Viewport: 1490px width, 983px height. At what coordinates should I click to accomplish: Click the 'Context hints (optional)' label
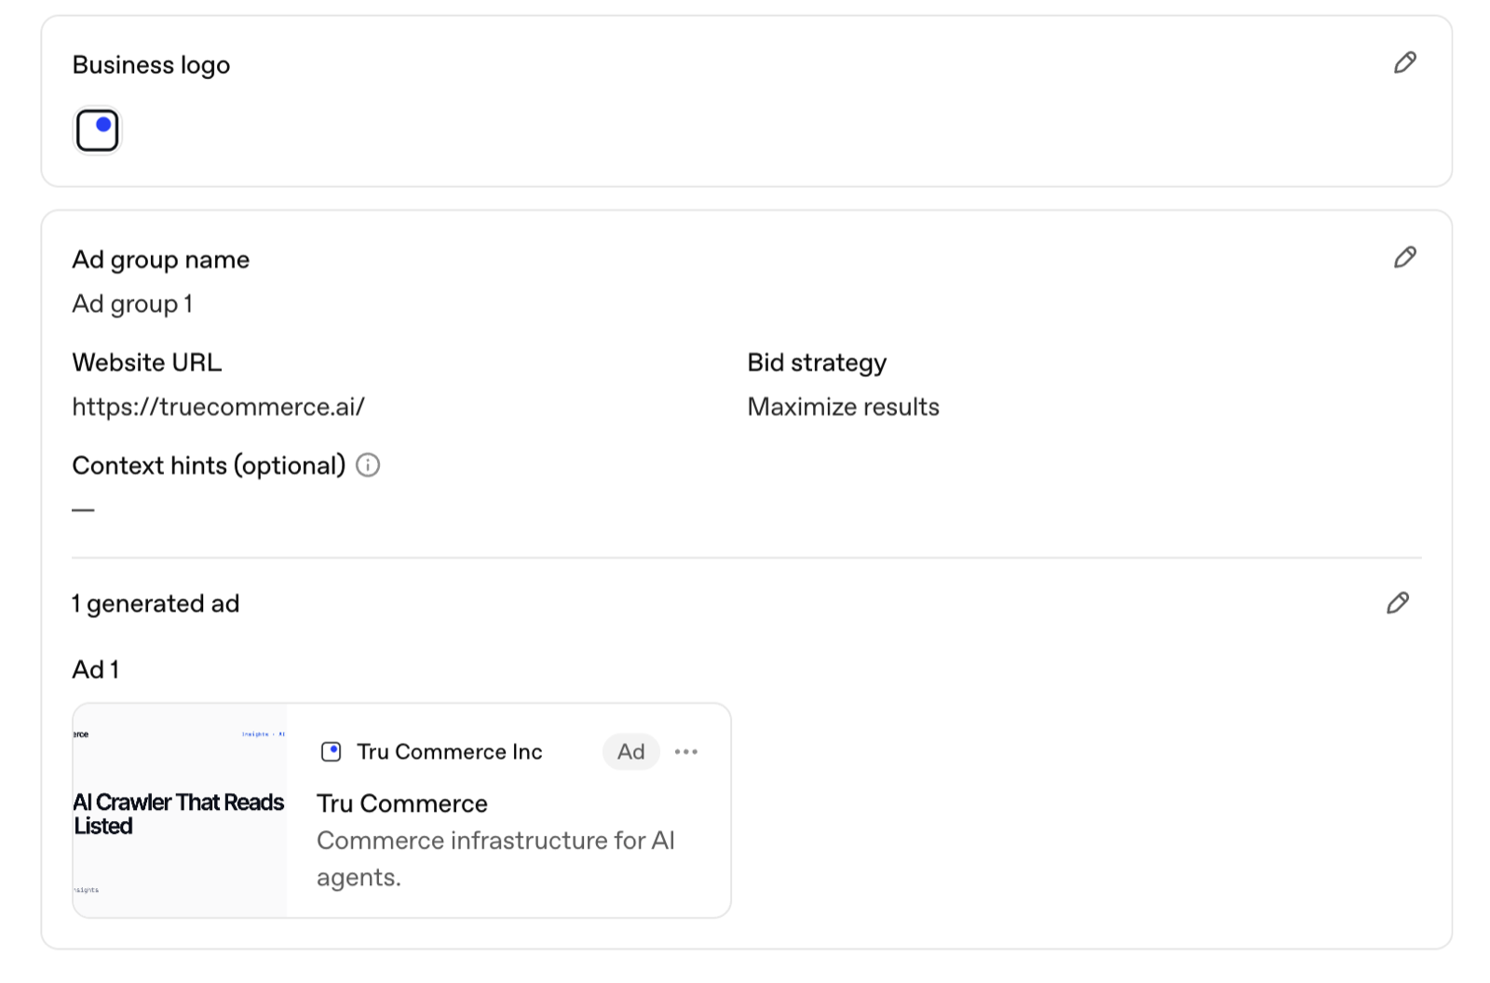pos(209,465)
